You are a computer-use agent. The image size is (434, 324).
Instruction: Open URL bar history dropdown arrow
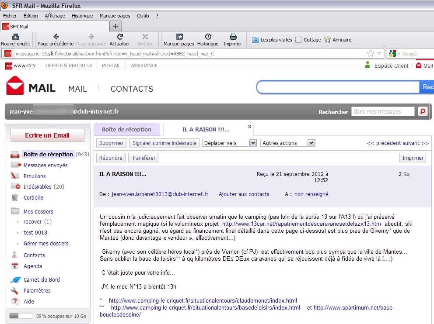pyautogui.click(x=379, y=53)
